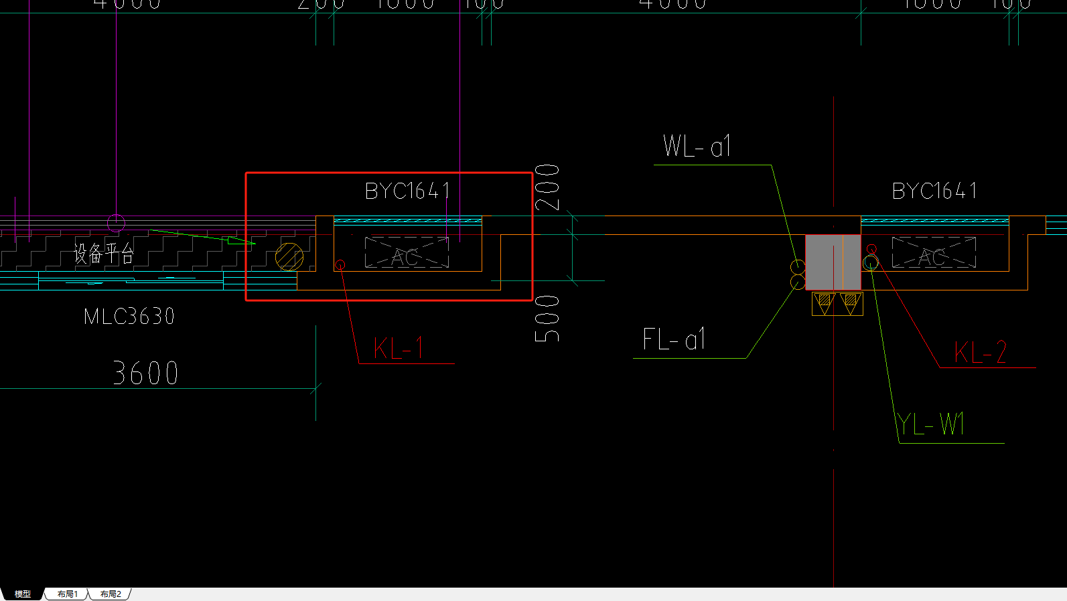
Task: Click the MLC3630 door-window label
Action: pos(129,317)
